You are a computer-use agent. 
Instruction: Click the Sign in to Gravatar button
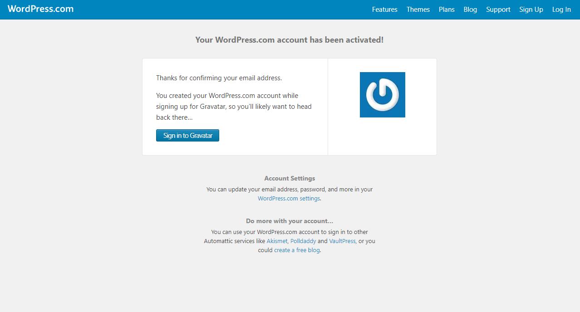(187, 135)
